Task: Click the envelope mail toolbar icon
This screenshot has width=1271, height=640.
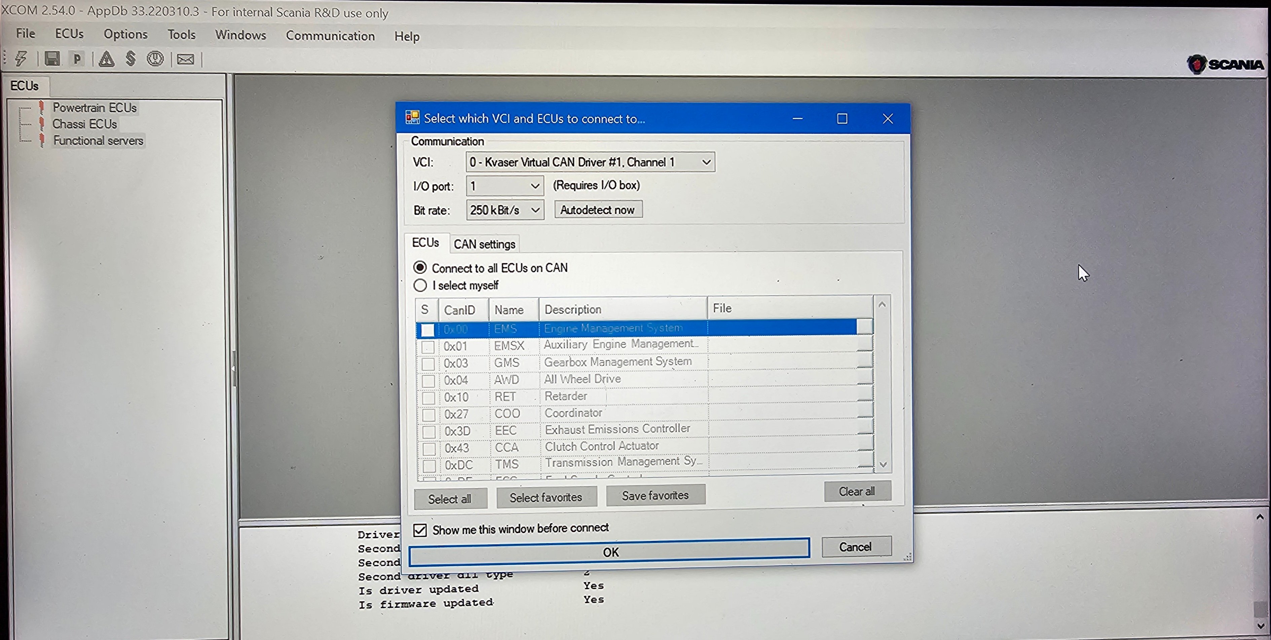Action: tap(186, 60)
